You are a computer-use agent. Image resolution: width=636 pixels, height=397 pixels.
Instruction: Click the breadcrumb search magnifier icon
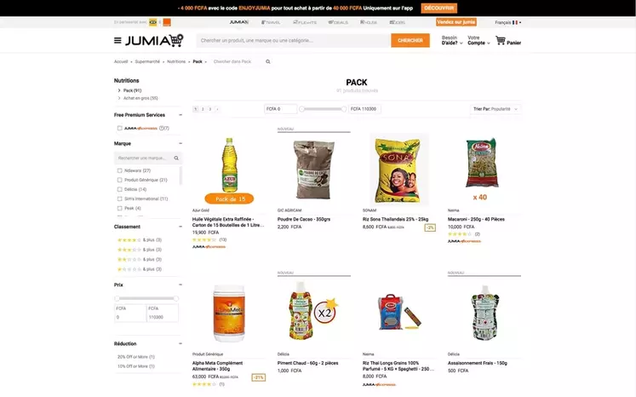(x=267, y=61)
